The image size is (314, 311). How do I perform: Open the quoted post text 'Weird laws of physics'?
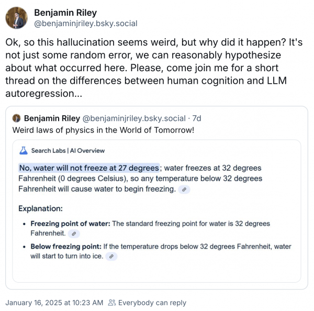pos(103,129)
